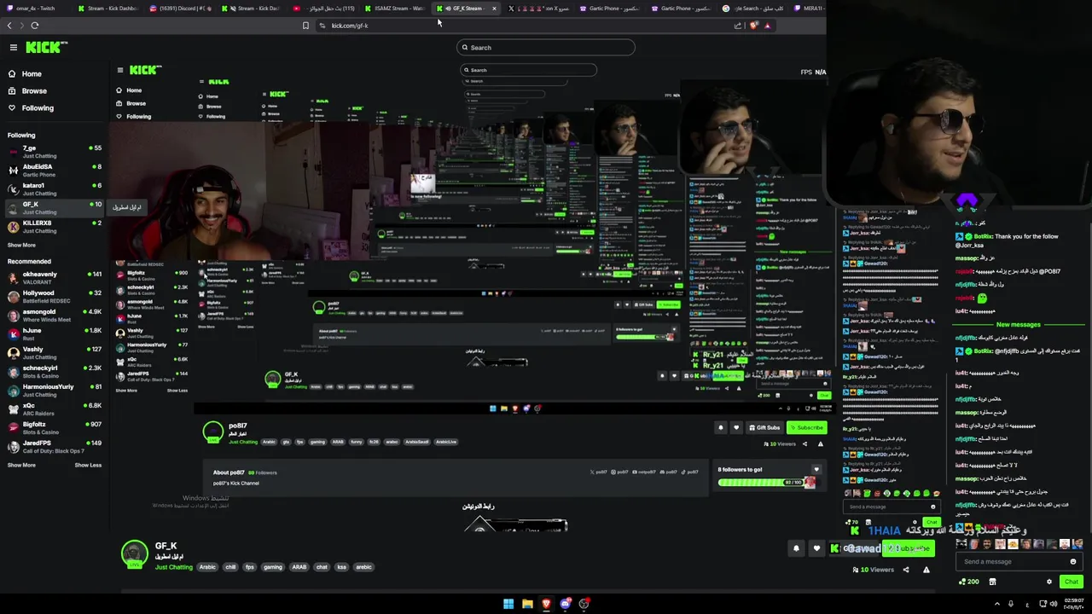Toggle GF_K notifications with bell icon
The height and width of the screenshot is (614, 1092).
[x=796, y=548]
